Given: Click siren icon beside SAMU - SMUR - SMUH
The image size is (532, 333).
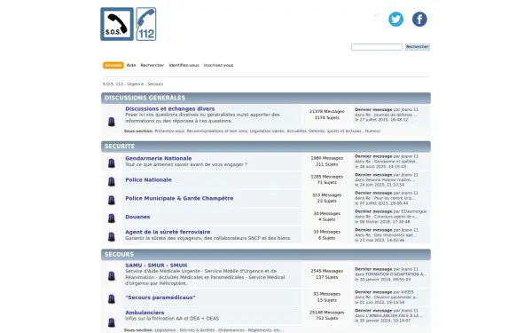Looking at the screenshot, I should pos(112,275).
